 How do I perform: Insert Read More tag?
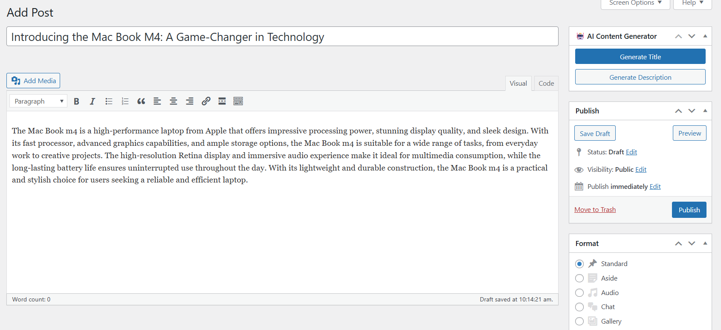pyautogui.click(x=222, y=101)
